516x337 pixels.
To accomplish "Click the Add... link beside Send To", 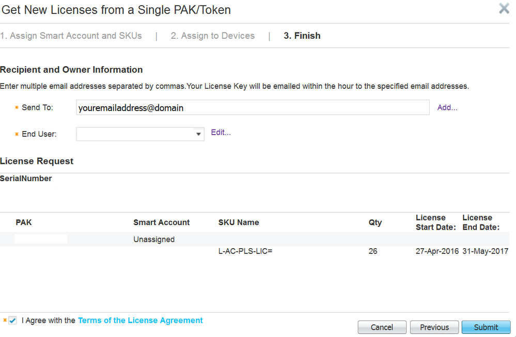I will coord(447,107).
